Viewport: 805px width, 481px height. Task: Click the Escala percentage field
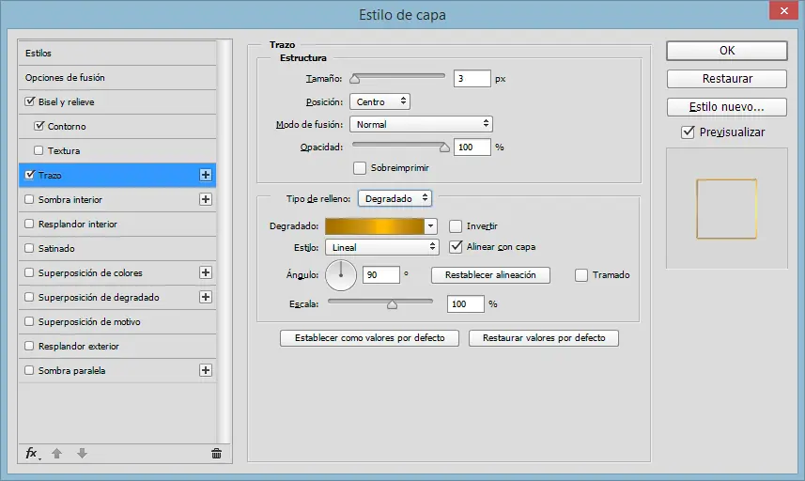pyautogui.click(x=466, y=303)
